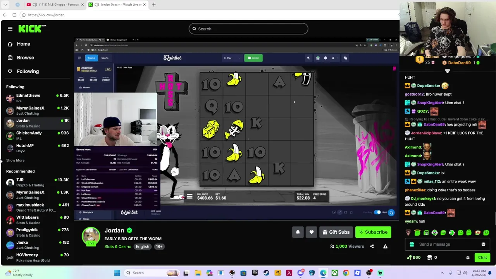The height and width of the screenshot is (279, 496).
Task: Click Rainbet search magnifier icon
Action: pyautogui.click(x=308, y=58)
